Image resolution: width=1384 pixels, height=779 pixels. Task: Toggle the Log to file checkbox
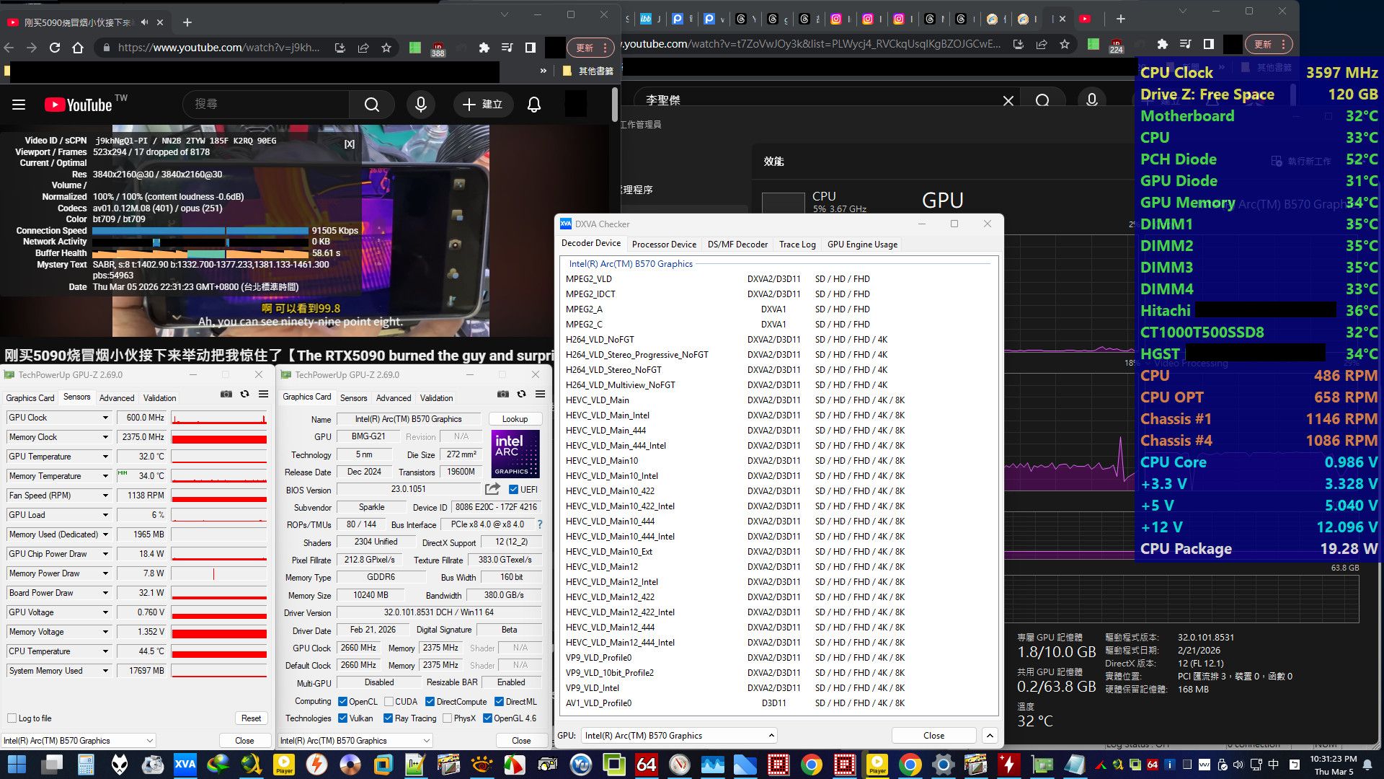(x=12, y=718)
